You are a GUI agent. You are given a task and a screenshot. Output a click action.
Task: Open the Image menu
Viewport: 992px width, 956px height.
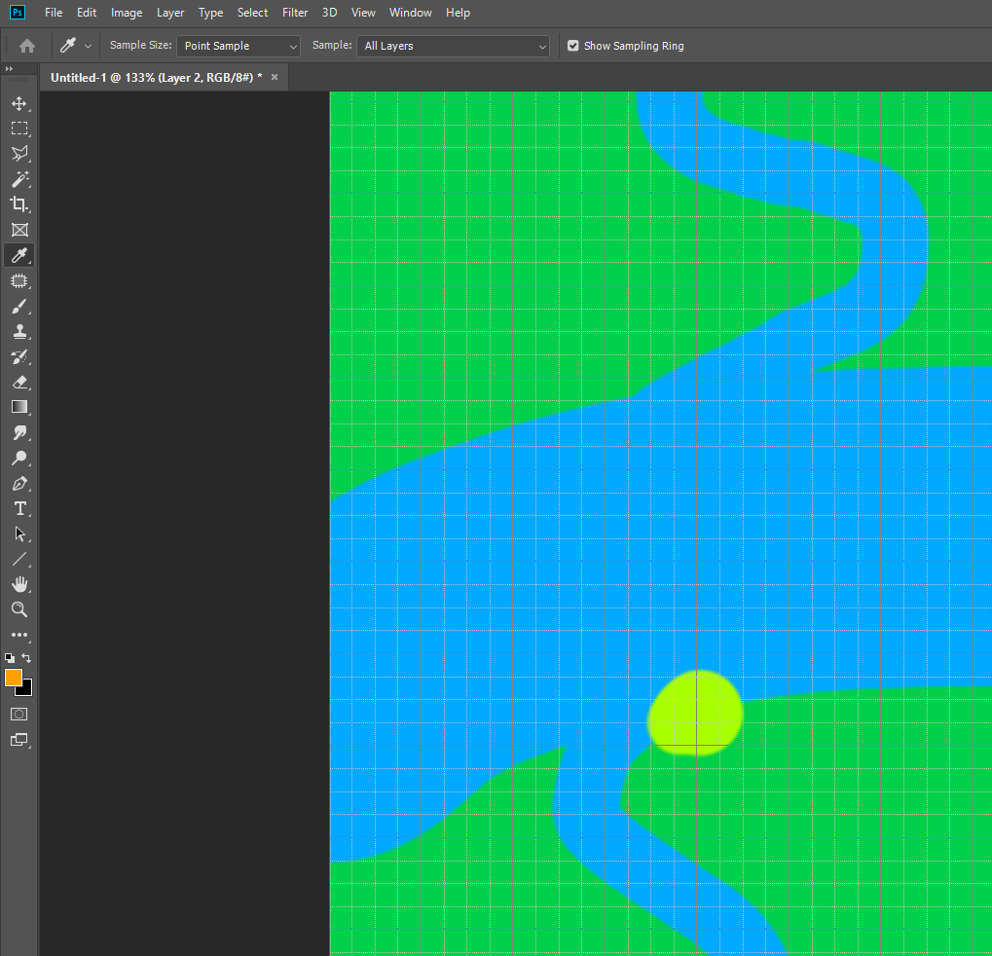point(127,13)
